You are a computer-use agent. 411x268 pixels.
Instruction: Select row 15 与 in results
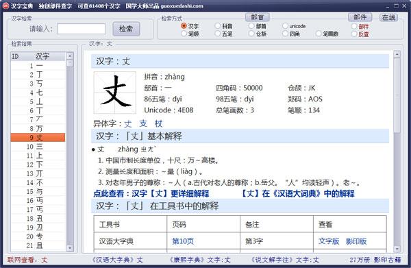click(38, 191)
